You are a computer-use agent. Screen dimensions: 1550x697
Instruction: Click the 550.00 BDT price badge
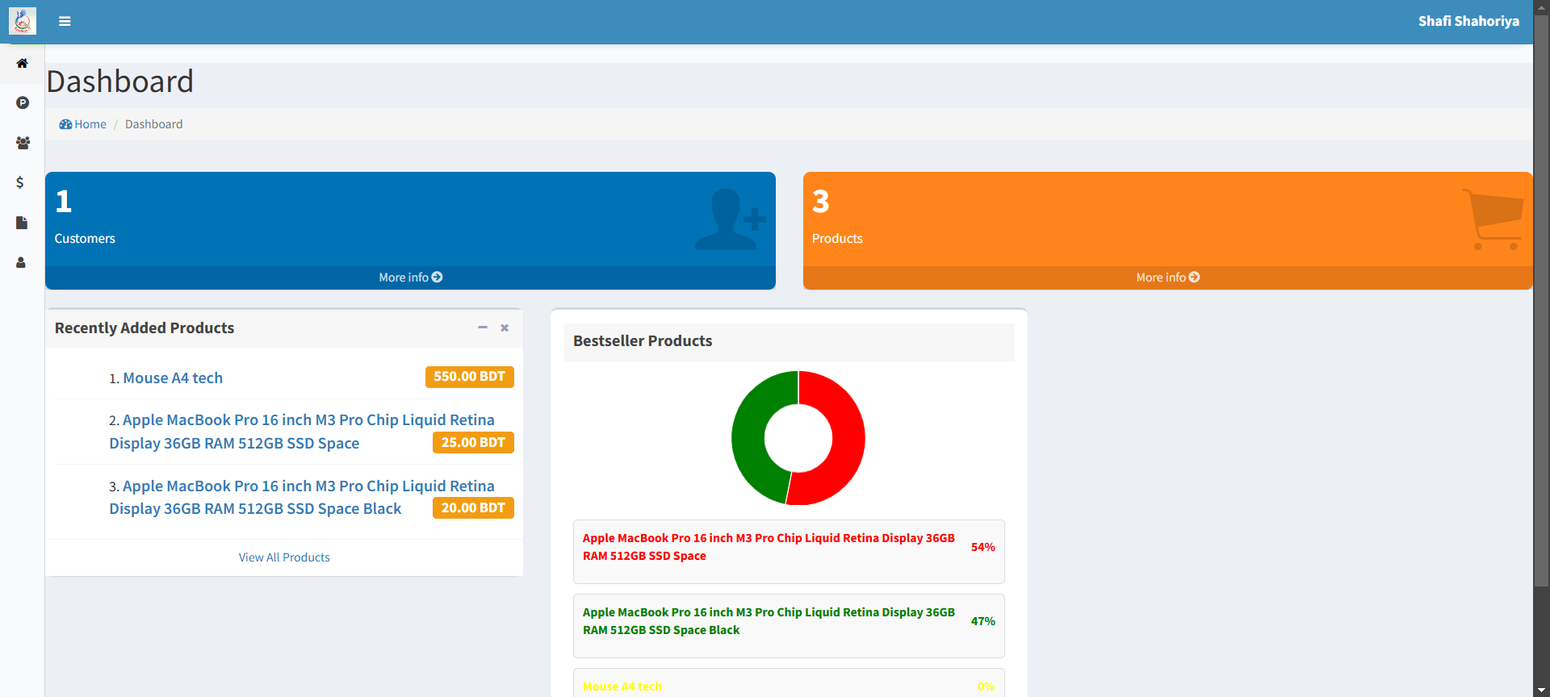[469, 377]
